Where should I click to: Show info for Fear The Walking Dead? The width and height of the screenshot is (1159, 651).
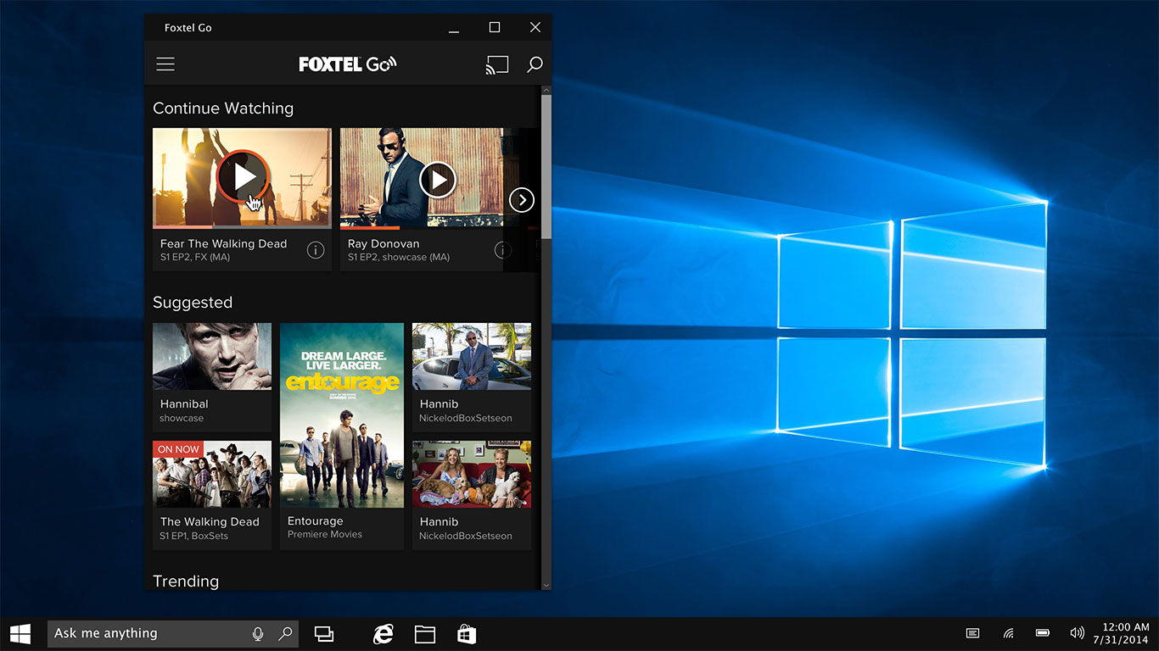click(316, 250)
